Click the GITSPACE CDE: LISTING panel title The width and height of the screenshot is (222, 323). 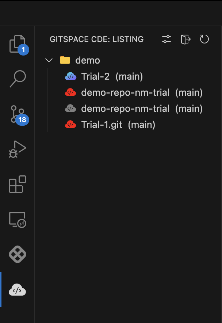click(97, 39)
